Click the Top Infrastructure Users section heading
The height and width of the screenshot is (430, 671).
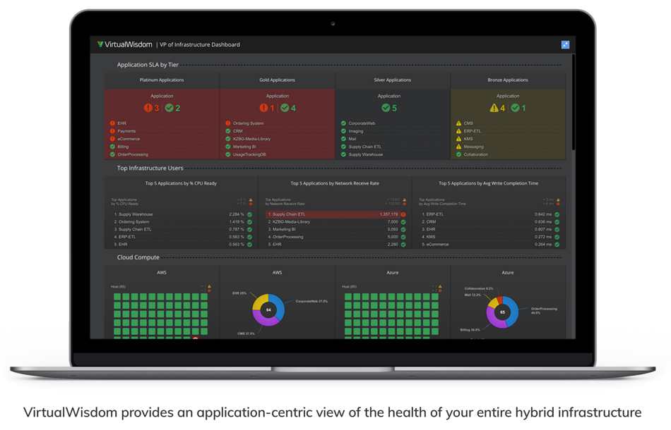[x=150, y=168]
